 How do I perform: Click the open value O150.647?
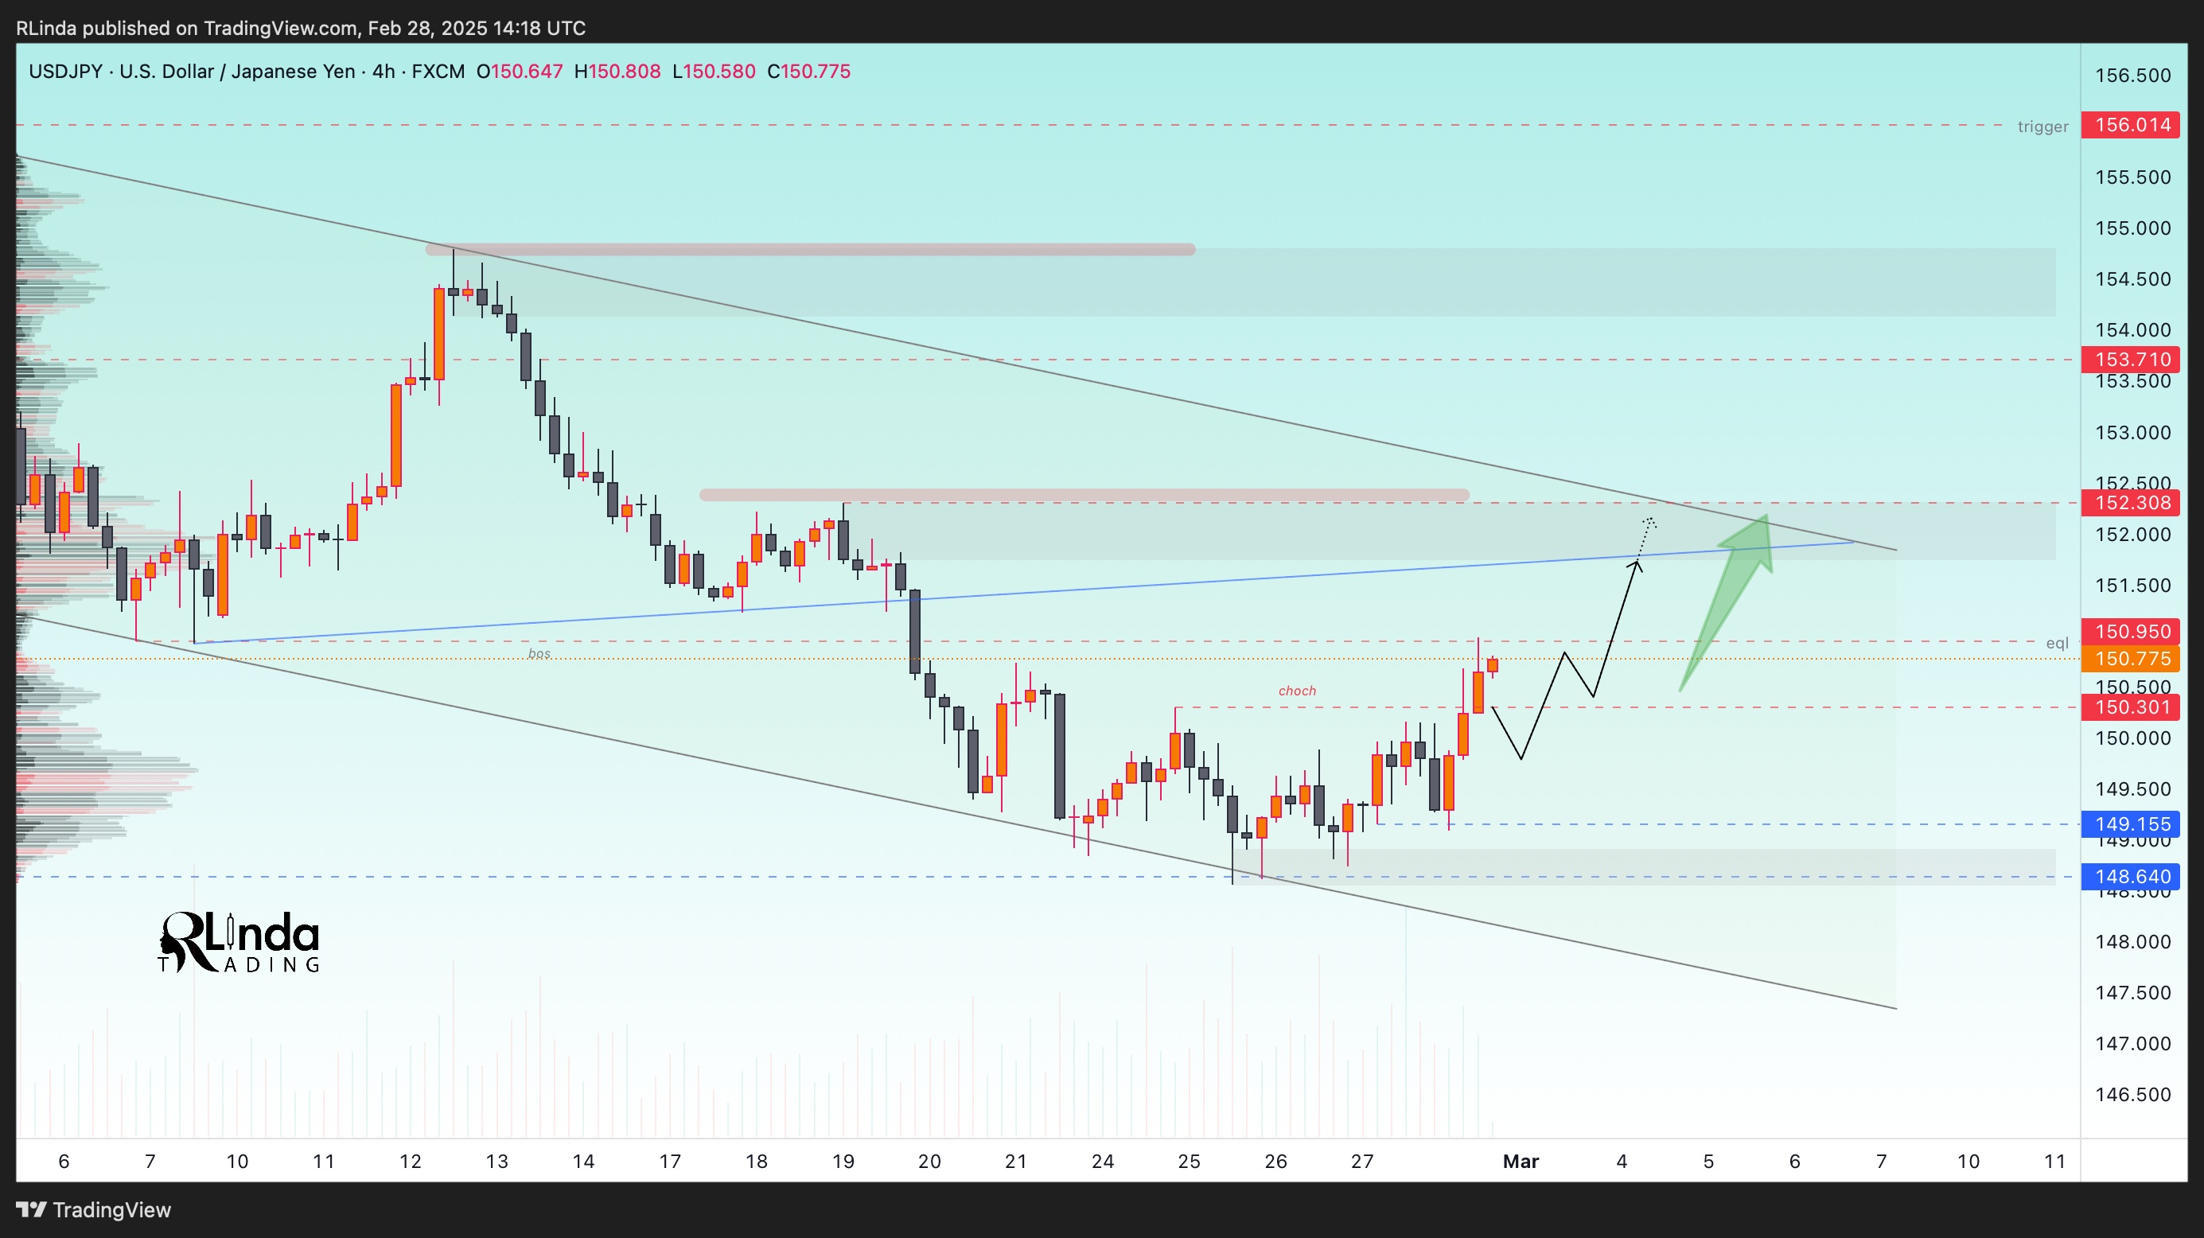pyautogui.click(x=520, y=71)
